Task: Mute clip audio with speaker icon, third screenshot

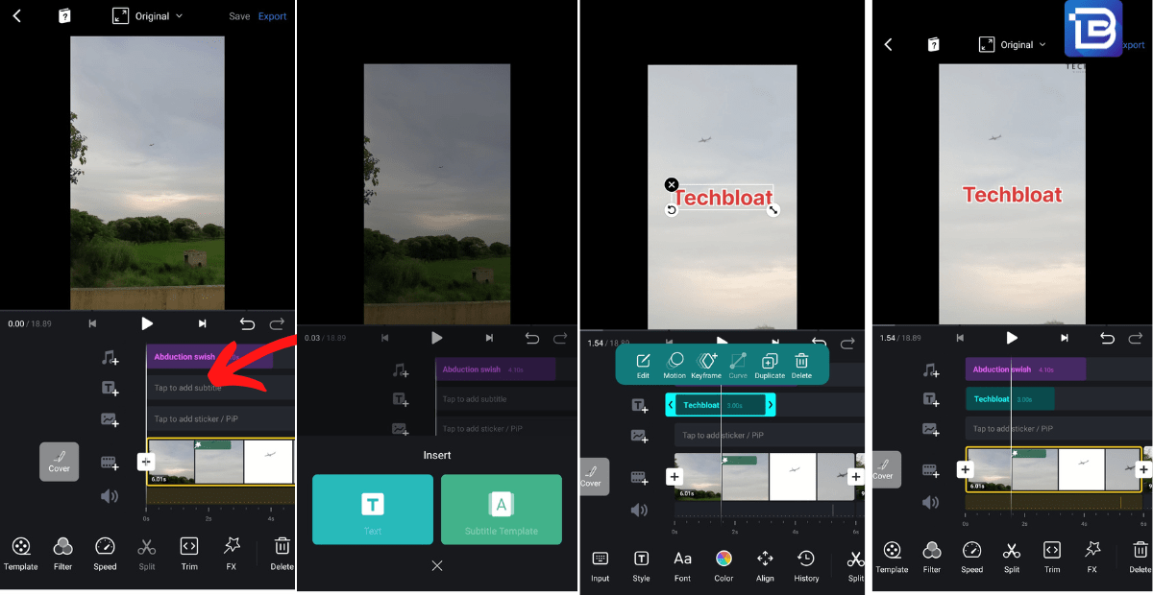Action: (x=639, y=510)
